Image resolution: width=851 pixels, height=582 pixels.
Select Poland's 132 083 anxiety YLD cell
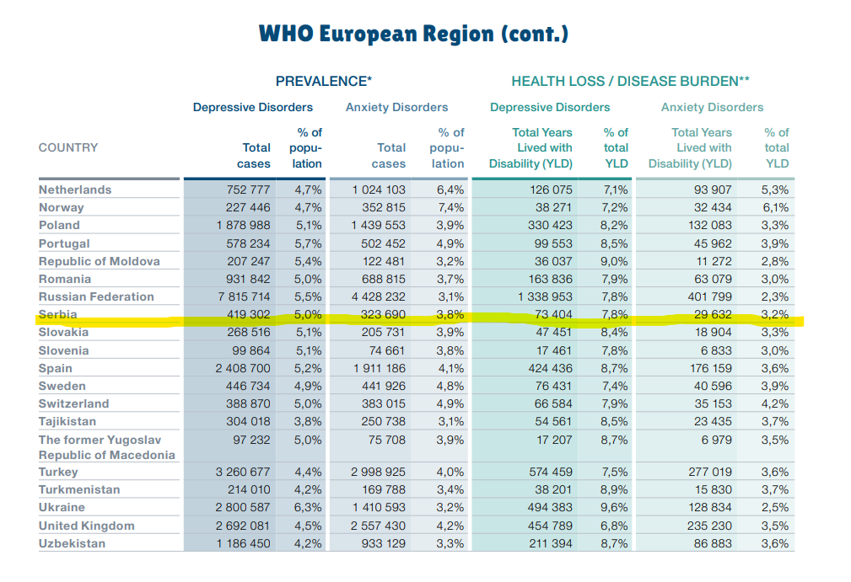click(x=710, y=226)
